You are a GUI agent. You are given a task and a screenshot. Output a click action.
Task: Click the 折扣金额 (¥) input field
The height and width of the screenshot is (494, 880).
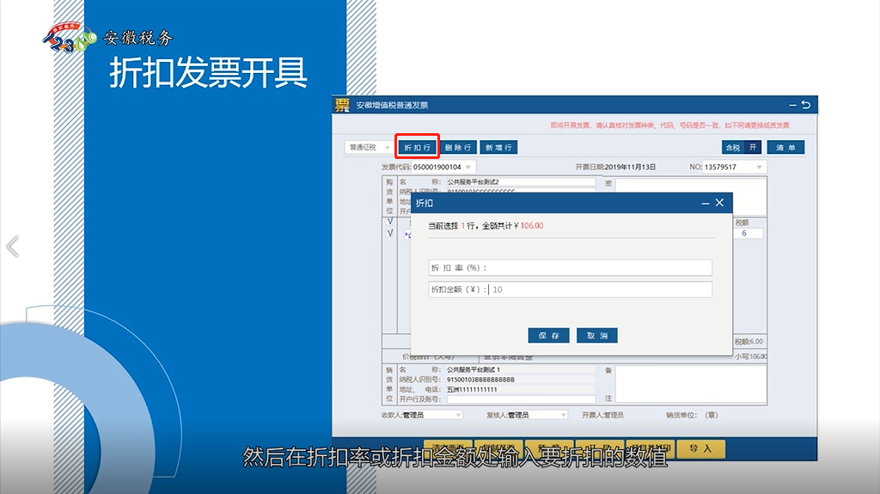point(571,290)
